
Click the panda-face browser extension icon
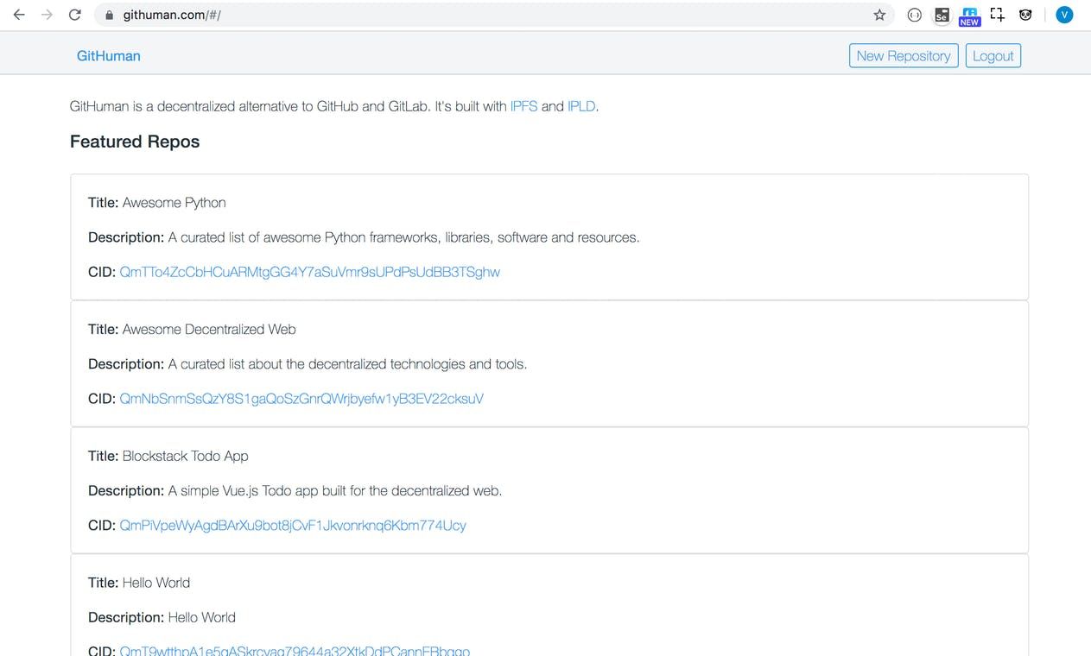[1025, 15]
